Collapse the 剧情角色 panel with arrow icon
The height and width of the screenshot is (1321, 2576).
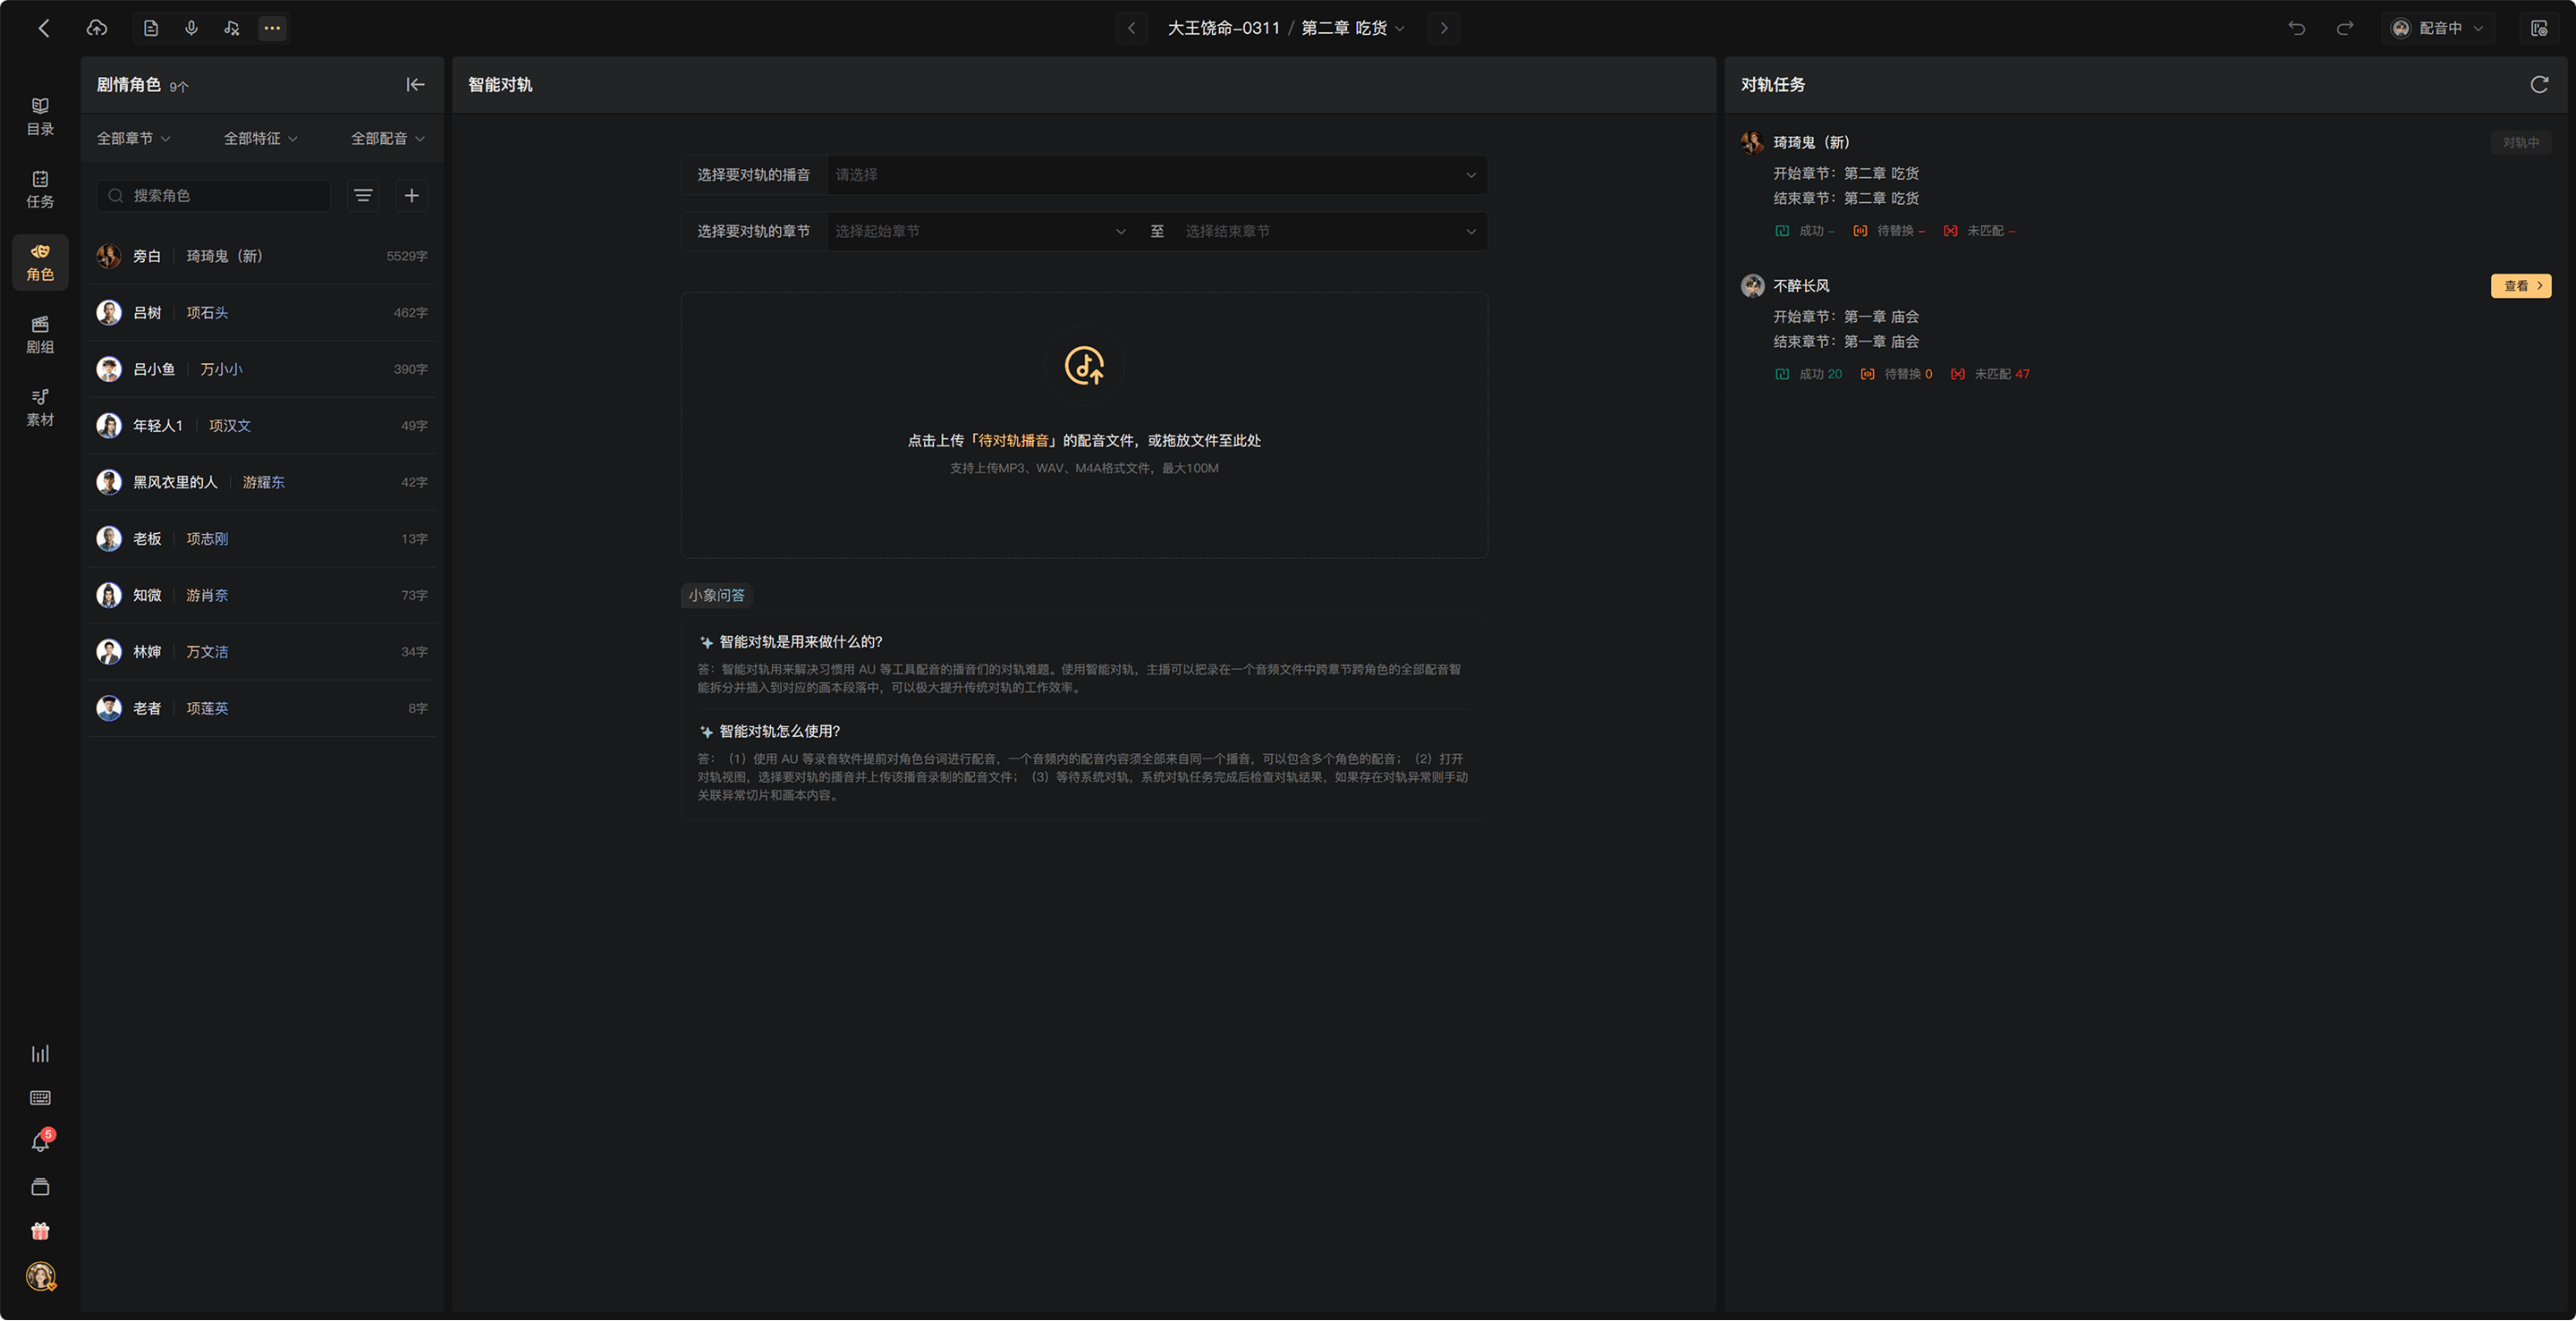tap(415, 85)
